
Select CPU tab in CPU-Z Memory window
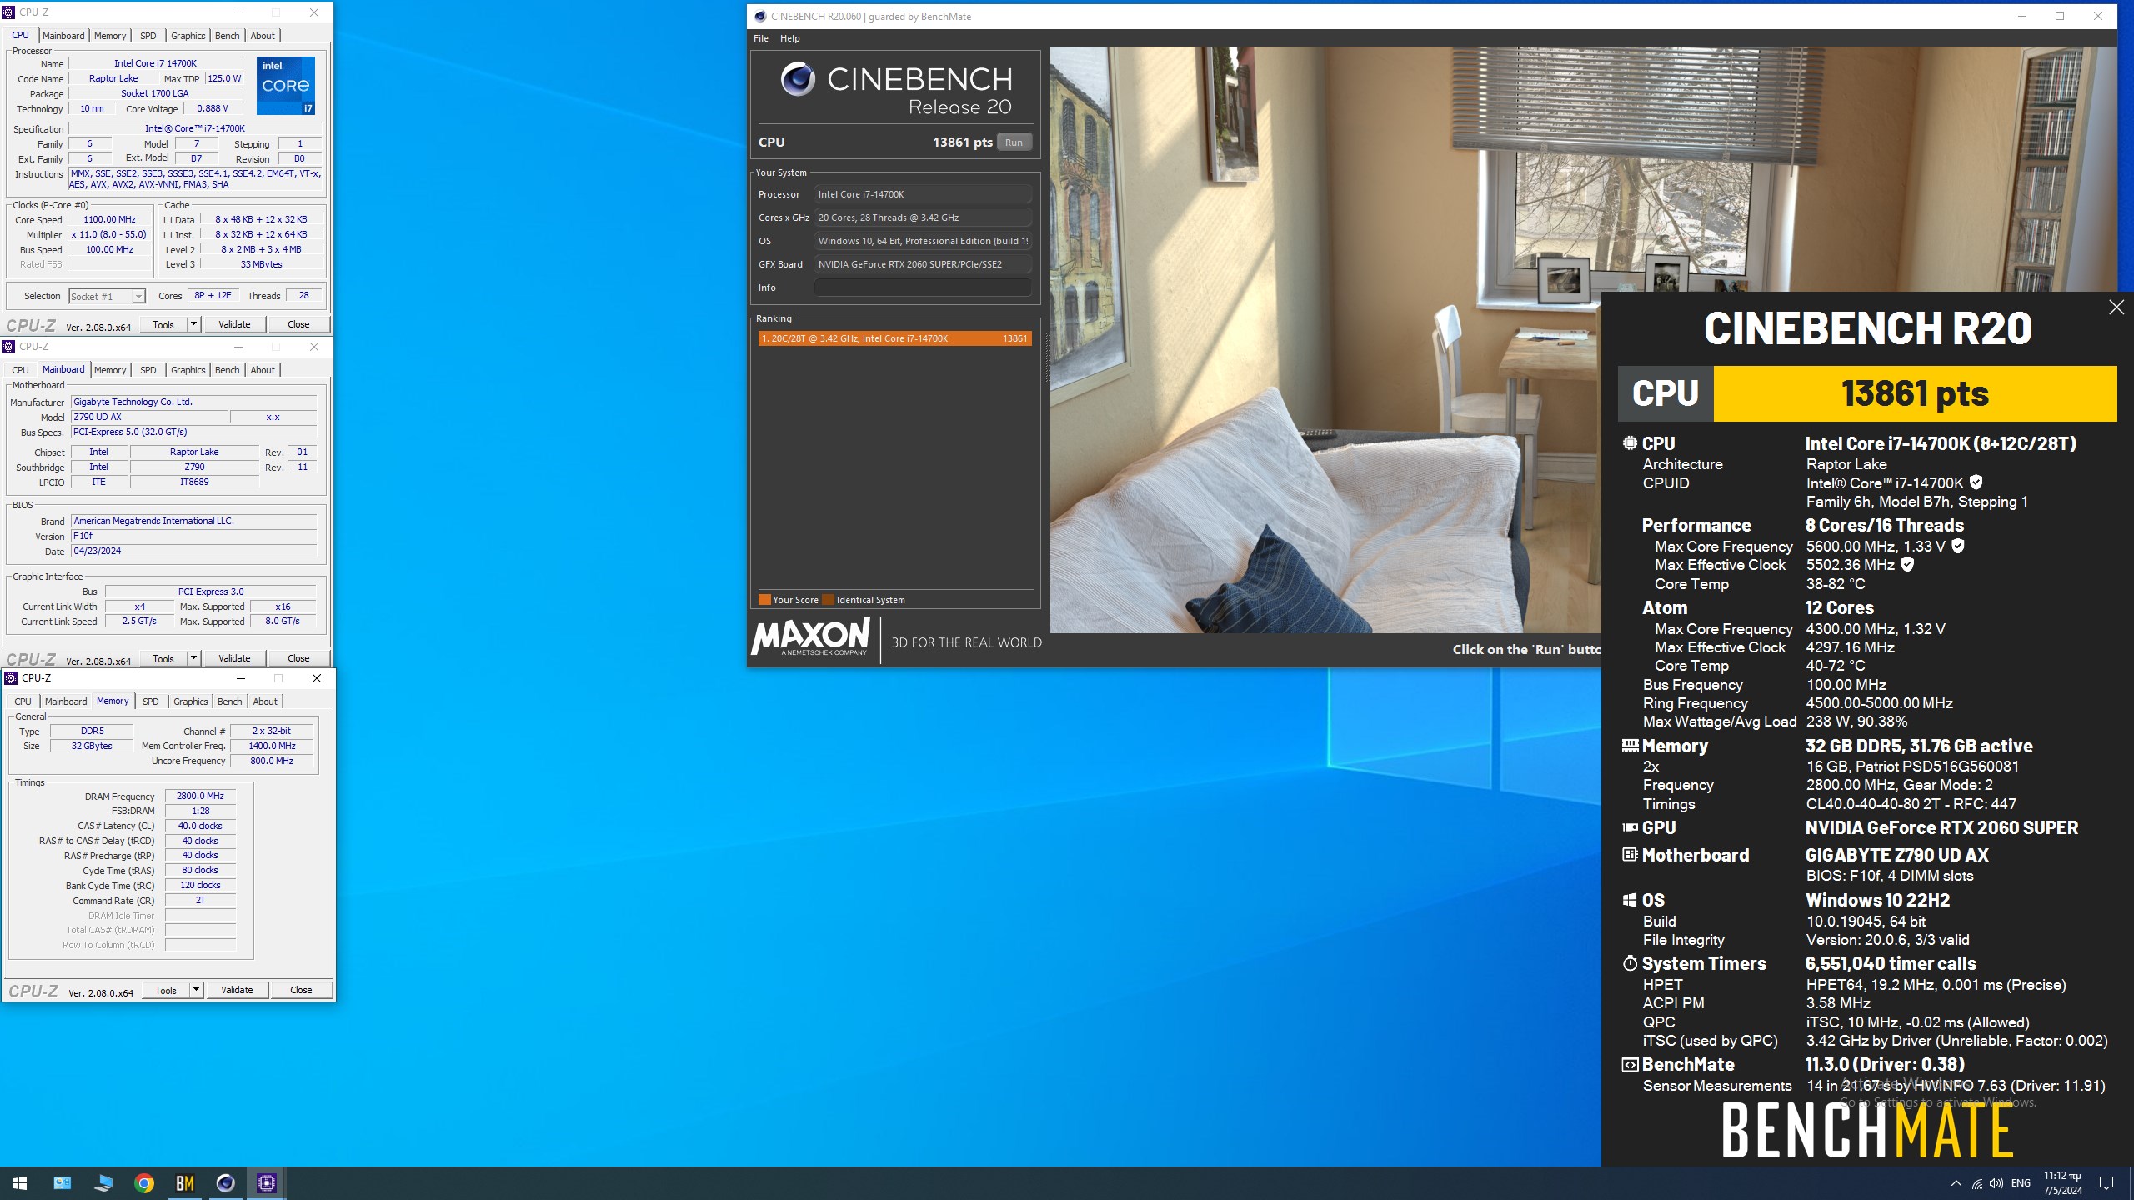tap(23, 702)
